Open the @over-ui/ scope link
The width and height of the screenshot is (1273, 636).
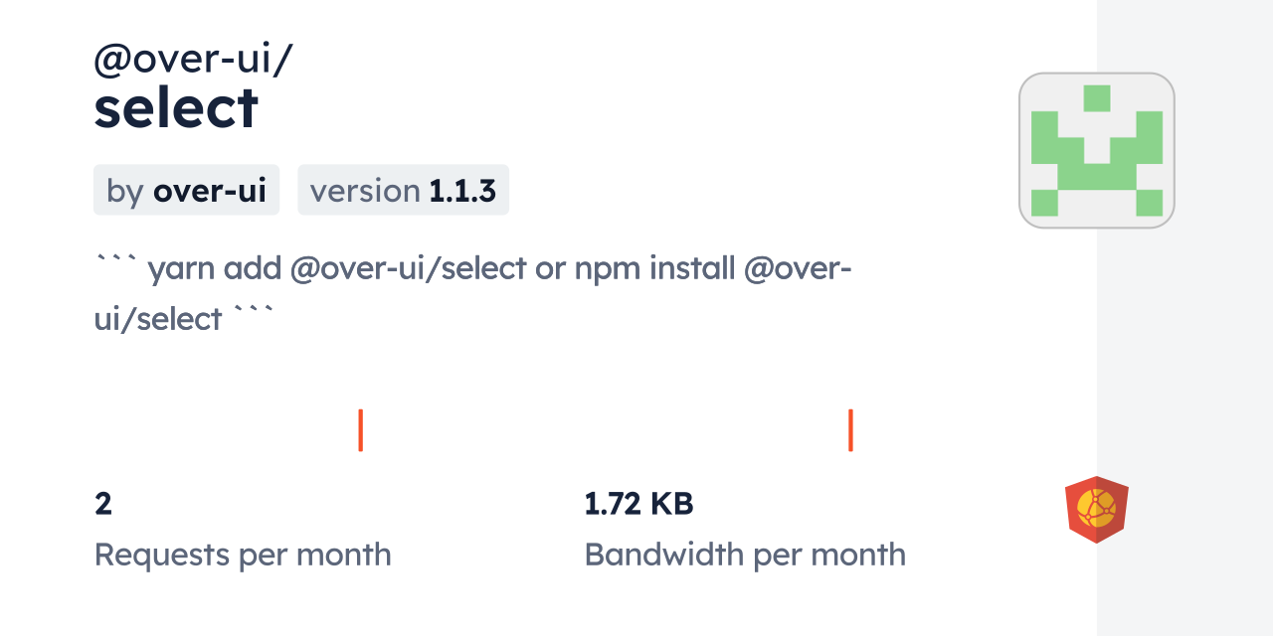point(193,61)
